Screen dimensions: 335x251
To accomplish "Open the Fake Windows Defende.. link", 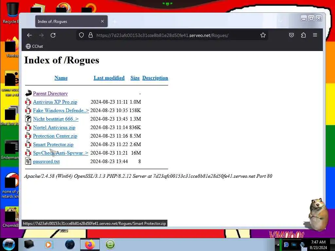I will click(61, 110).
